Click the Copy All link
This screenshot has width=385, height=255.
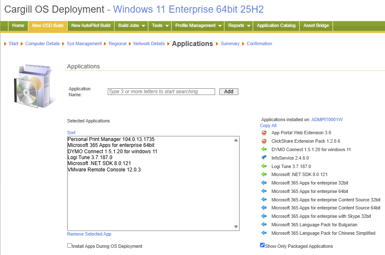click(x=268, y=125)
